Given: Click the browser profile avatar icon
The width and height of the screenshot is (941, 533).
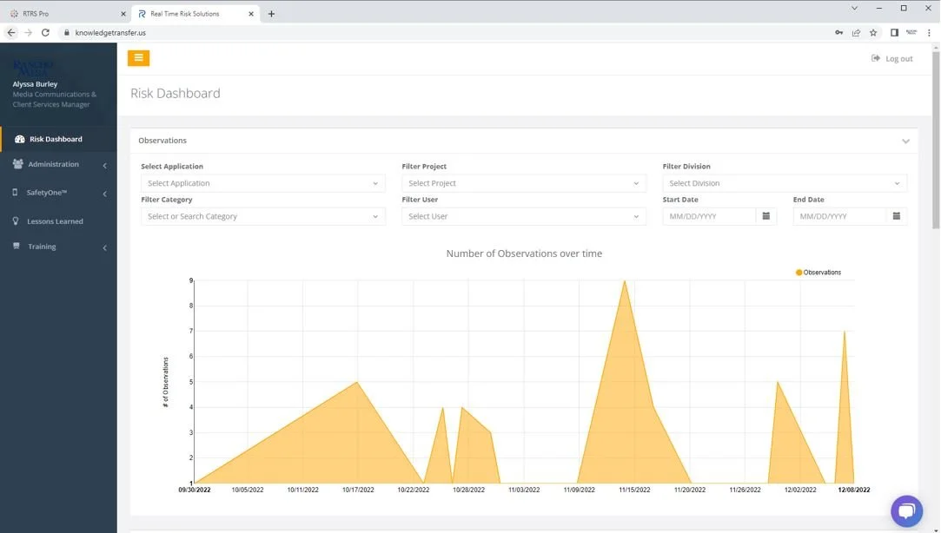Looking at the screenshot, I should (x=911, y=32).
